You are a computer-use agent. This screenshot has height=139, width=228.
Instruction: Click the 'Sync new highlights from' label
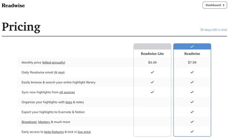40,92
